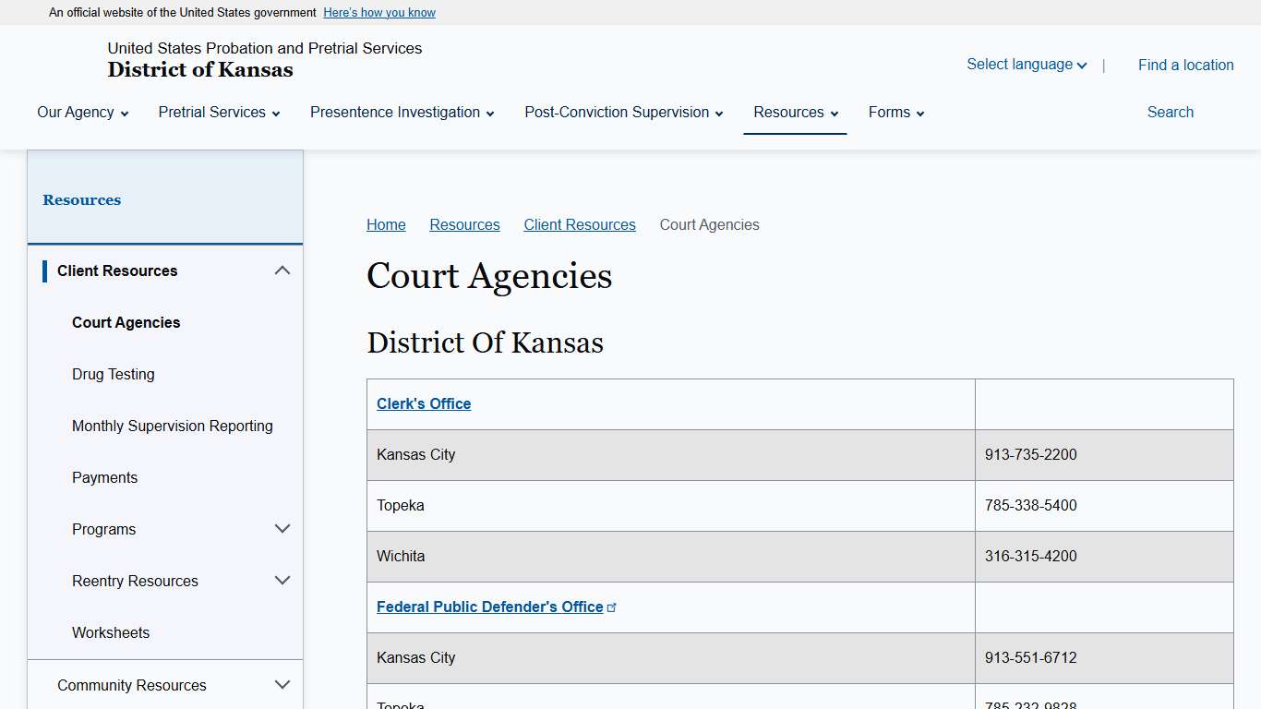The height and width of the screenshot is (709, 1261).
Task: Select Court Agencies in the sidebar
Action: pyautogui.click(x=126, y=322)
